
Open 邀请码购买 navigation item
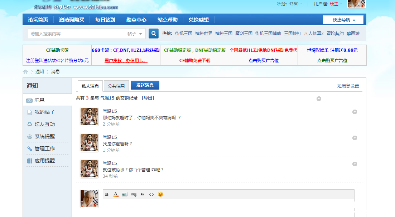tap(72, 20)
